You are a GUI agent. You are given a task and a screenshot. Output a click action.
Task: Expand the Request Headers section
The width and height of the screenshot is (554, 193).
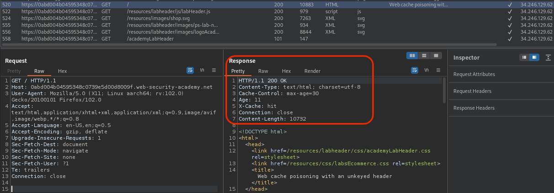[x=472, y=91]
